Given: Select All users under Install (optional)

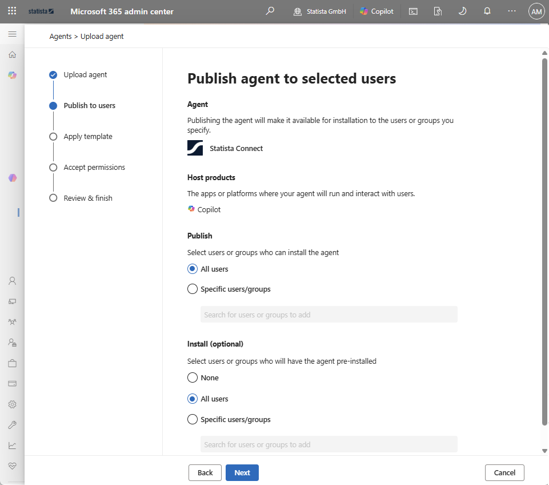Looking at the screenshot, I should [208, 399].
